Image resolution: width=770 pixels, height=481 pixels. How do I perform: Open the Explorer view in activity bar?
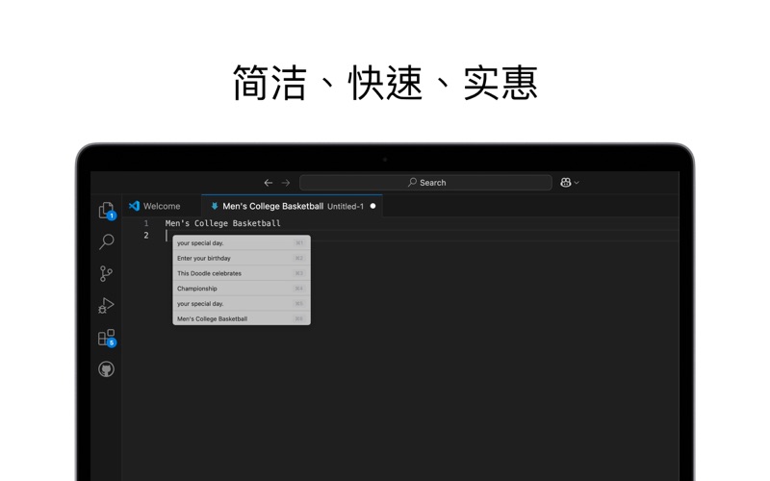point(106,210)
